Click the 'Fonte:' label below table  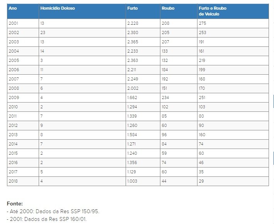pyautogui.click(x=15, y=203)
